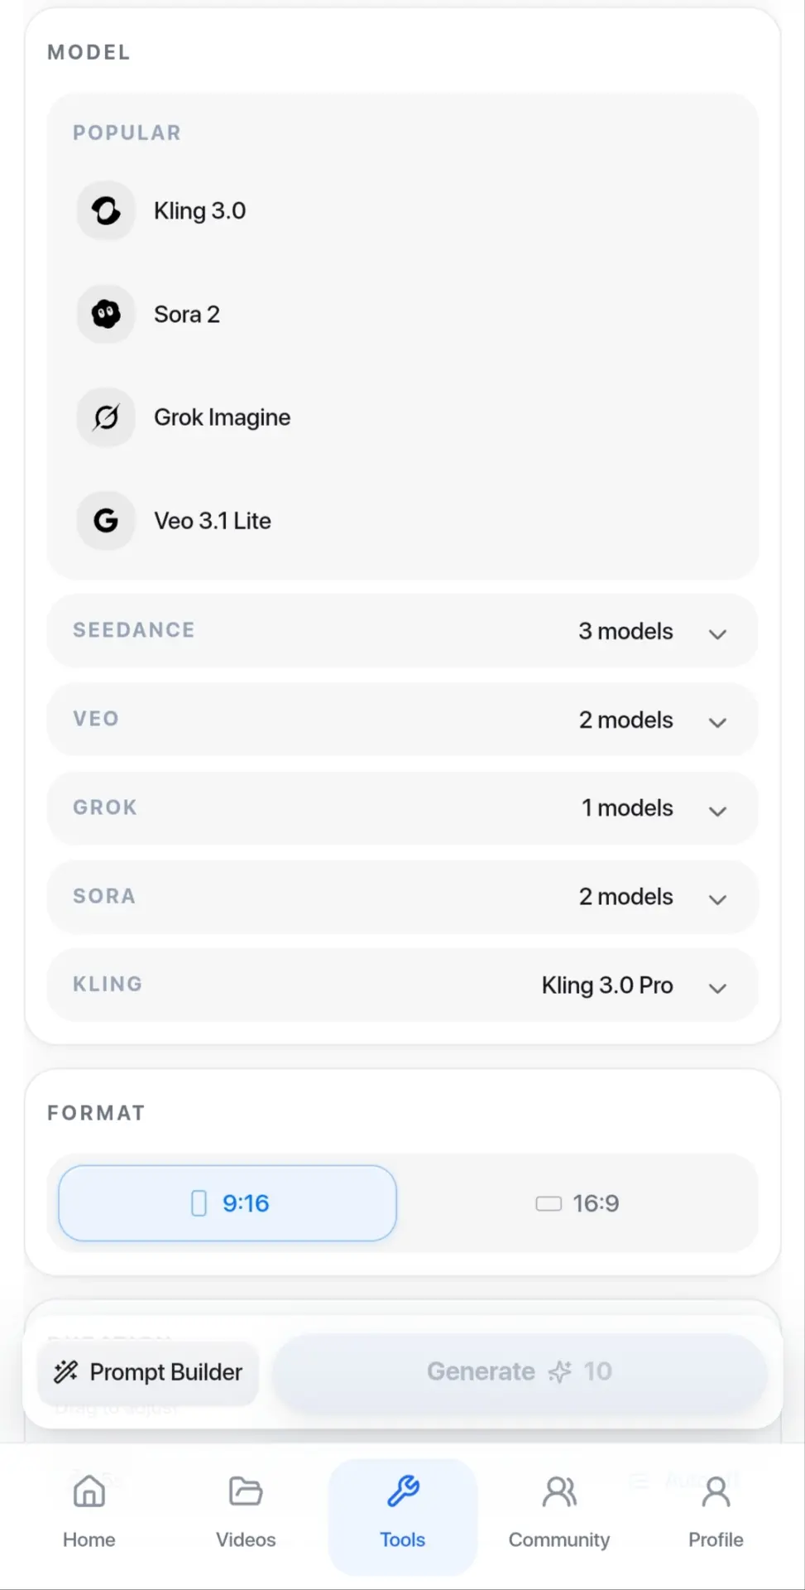Open the Kling 3.0 Pro dropdown

403,985
